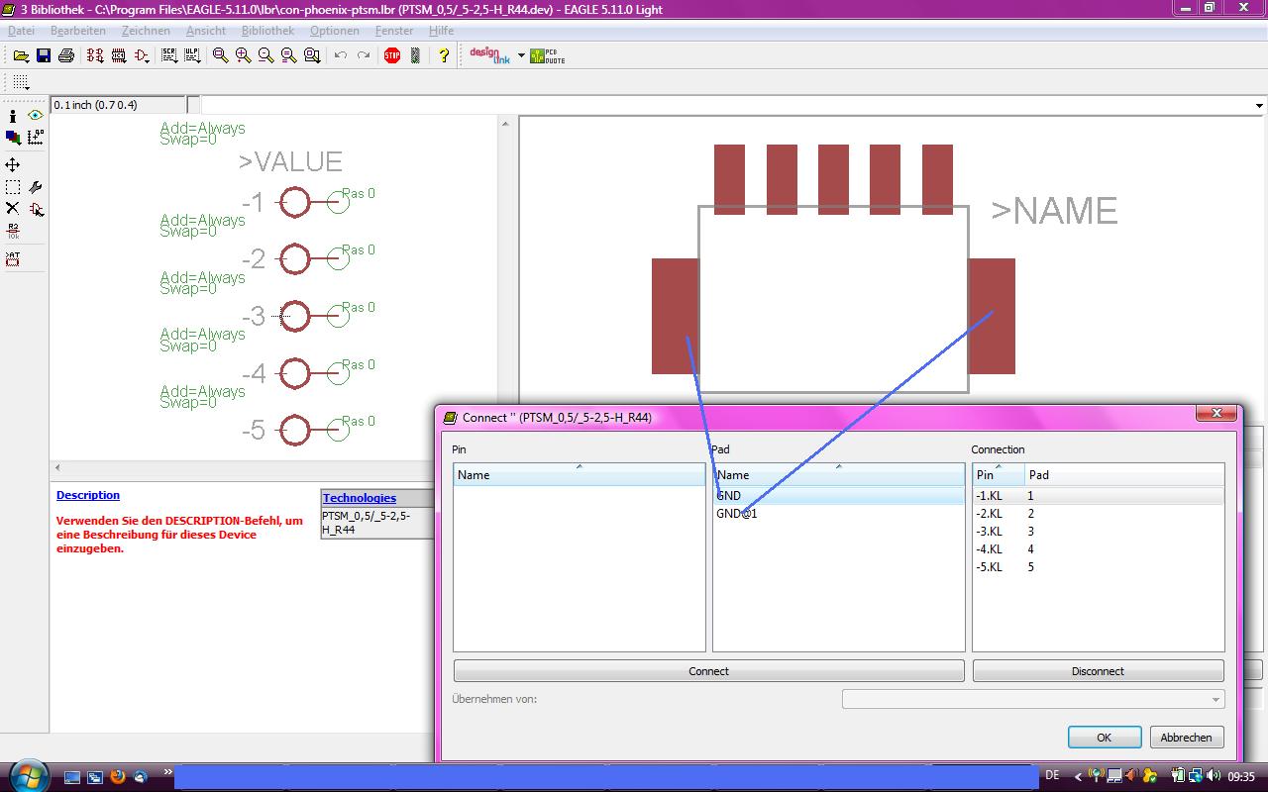The width and height of the screenshot is (1268, 792).
Task: Click the Info tool icon
Action: coord(13,116)
